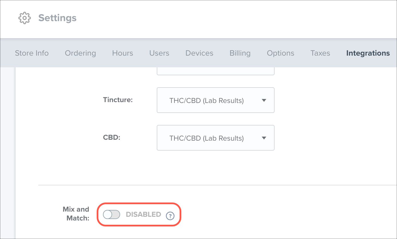Open the Billing tab
Image resolution: width=397 pixels, height=239 pixels.
tap(240, 53)
